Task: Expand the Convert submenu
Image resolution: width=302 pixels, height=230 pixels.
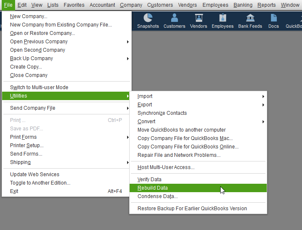Action: pyautogui.click(x=198, y=122)
